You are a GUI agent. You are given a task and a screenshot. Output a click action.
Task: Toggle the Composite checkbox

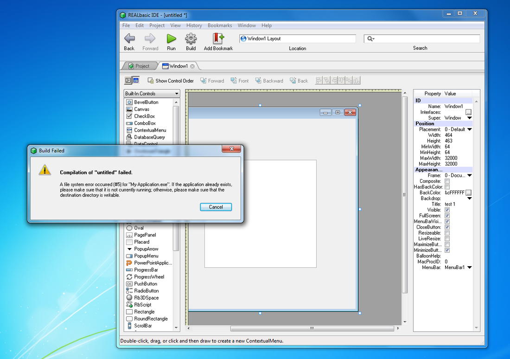tap(447, 181)
